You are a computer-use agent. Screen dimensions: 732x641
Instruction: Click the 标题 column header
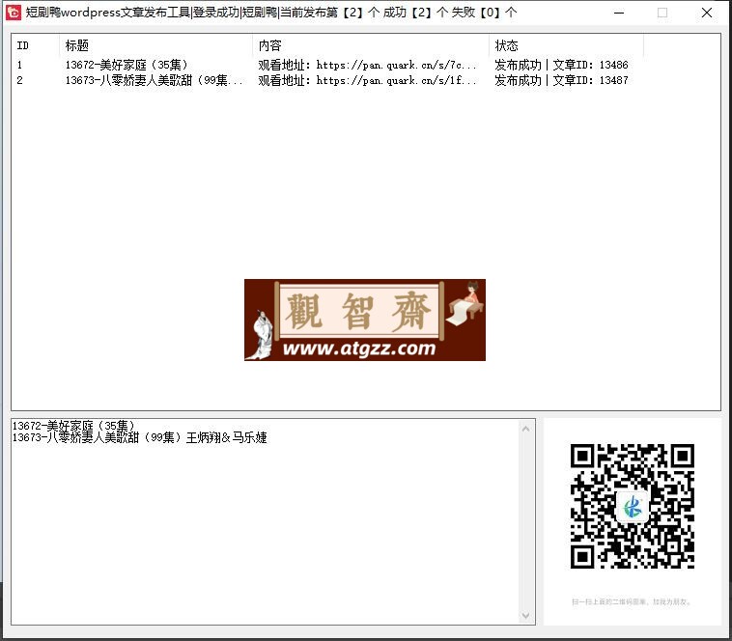tap(155, 45)
